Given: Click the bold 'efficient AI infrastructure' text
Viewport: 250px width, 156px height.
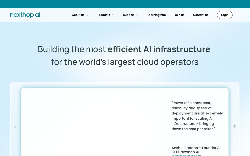Looking at the screenshot, I should [159, 49].
